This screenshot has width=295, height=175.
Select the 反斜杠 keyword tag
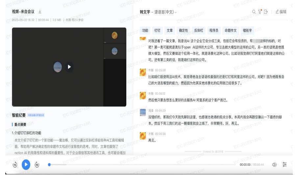[198, 31]
